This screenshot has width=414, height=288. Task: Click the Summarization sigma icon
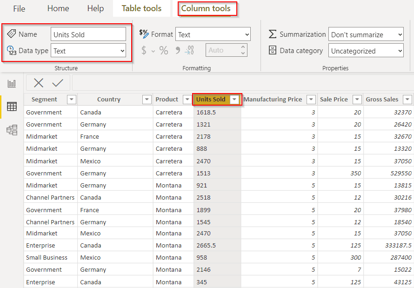[272, 34]
